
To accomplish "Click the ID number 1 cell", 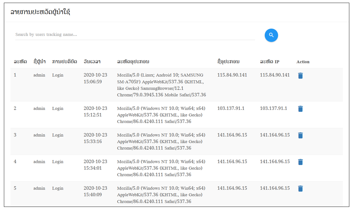I will pyautogui.click(x=15, y=75).
